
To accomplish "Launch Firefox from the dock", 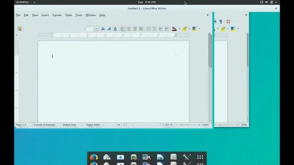I will (x=94, y=157).
